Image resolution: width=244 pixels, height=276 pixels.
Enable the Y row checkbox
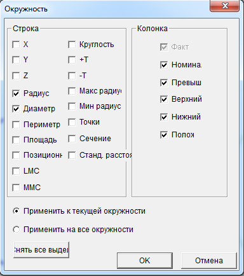(x=16, y=60)
